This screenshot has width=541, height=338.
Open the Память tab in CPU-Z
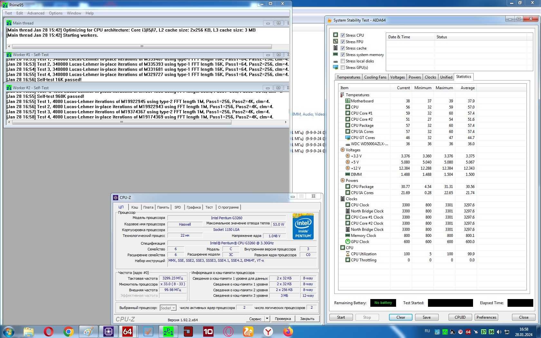(163, 207)
